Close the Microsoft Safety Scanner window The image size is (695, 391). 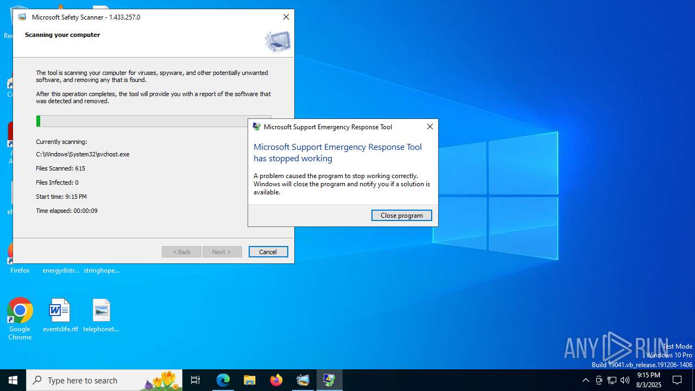pos(286,17)
